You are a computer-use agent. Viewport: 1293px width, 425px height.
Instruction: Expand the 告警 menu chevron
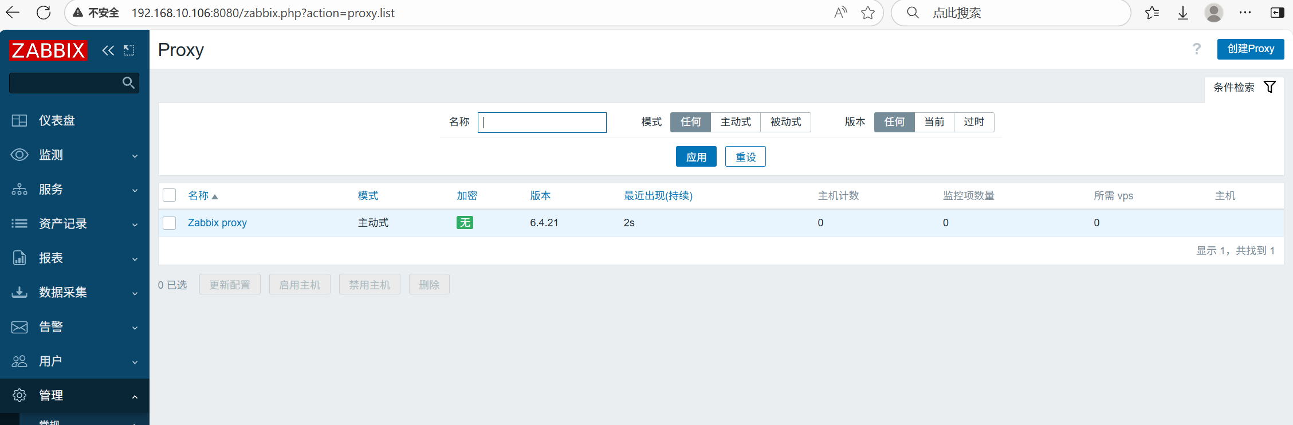pyautogui.click(x=135, y=328)
